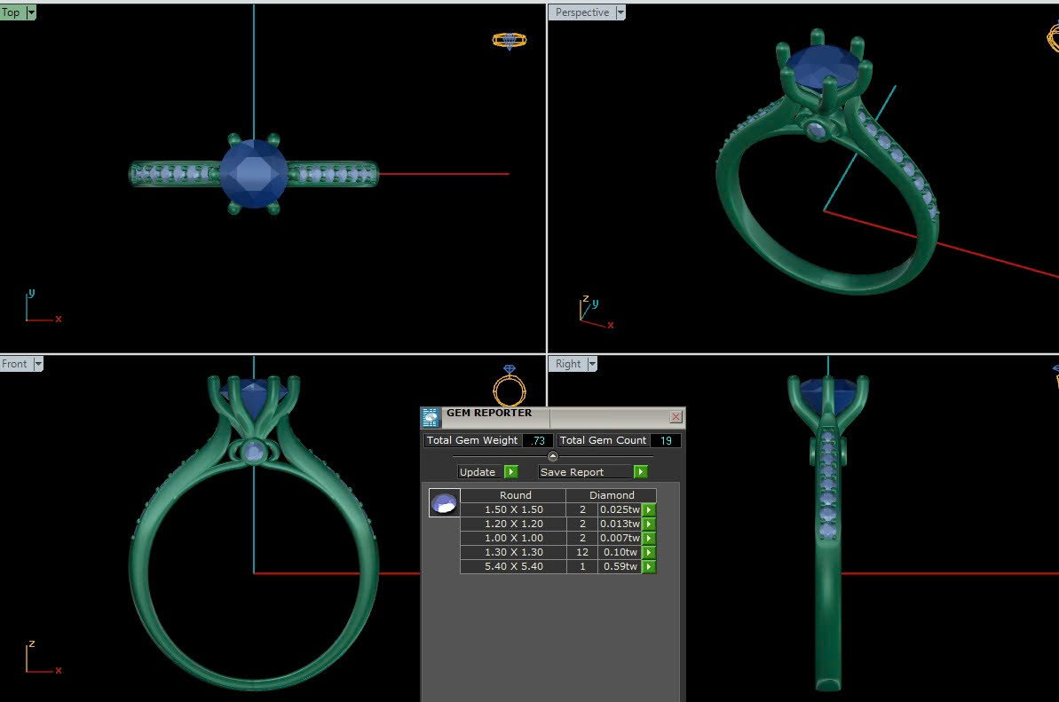1059x702 pixels.
Task: Click green arrow for 0.025tw row
Action: pyautogui.click(x=649, y=510)
